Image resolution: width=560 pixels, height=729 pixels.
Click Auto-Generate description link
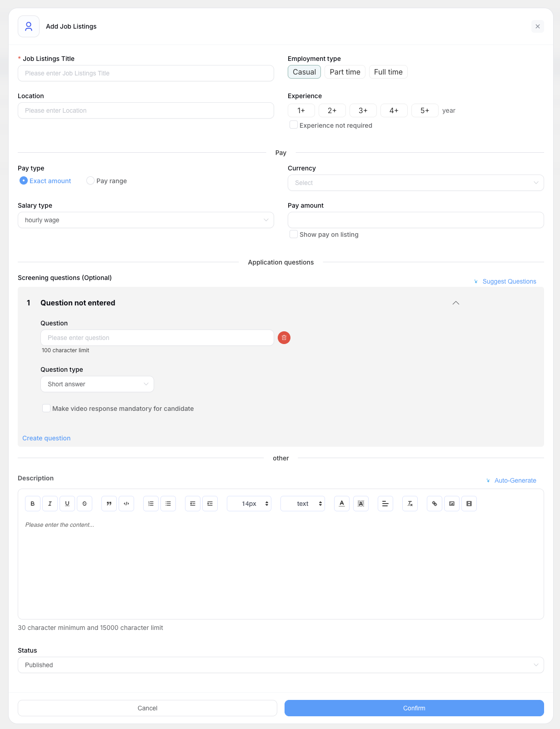click(x=515, y=480)
